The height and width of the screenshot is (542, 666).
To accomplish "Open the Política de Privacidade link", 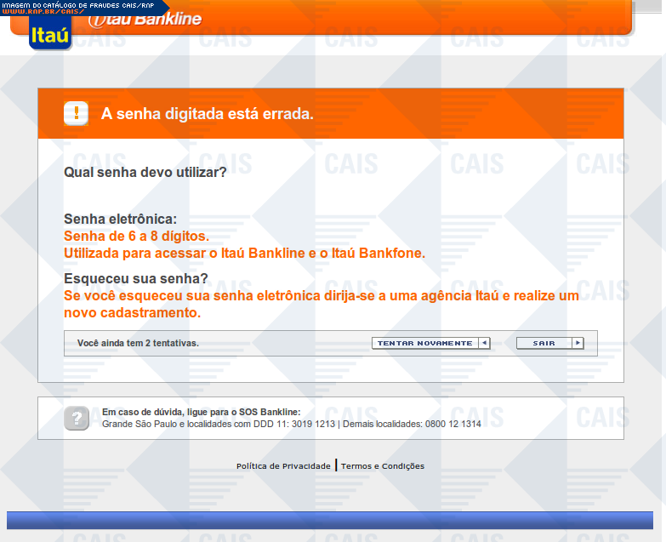I will coord(283,466).
